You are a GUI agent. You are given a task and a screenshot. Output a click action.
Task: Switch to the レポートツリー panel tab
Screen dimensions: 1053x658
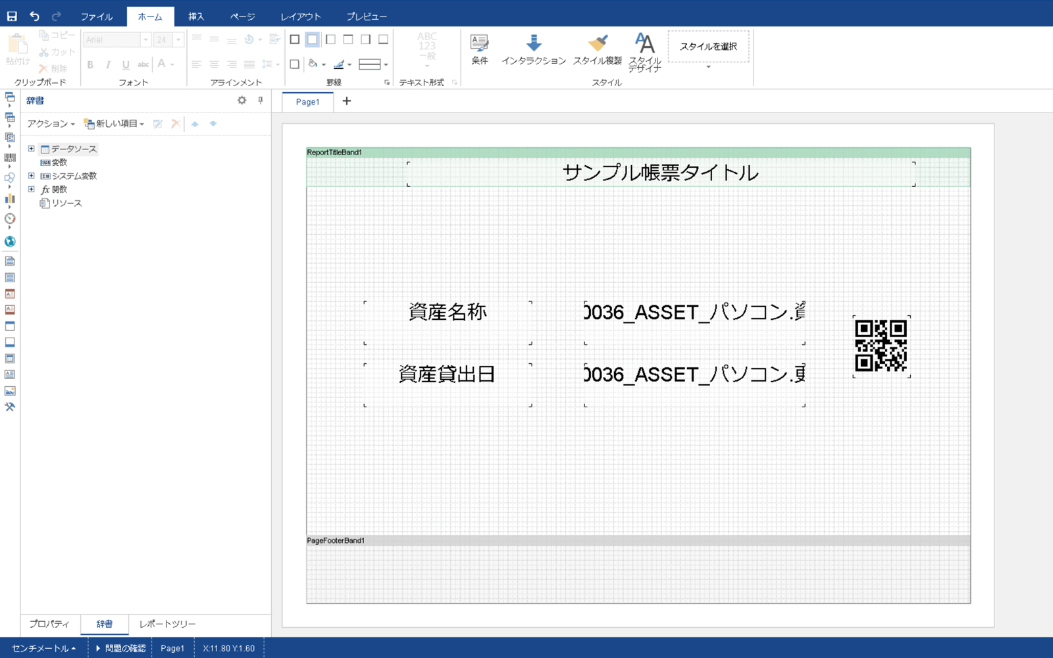point(167,624)
